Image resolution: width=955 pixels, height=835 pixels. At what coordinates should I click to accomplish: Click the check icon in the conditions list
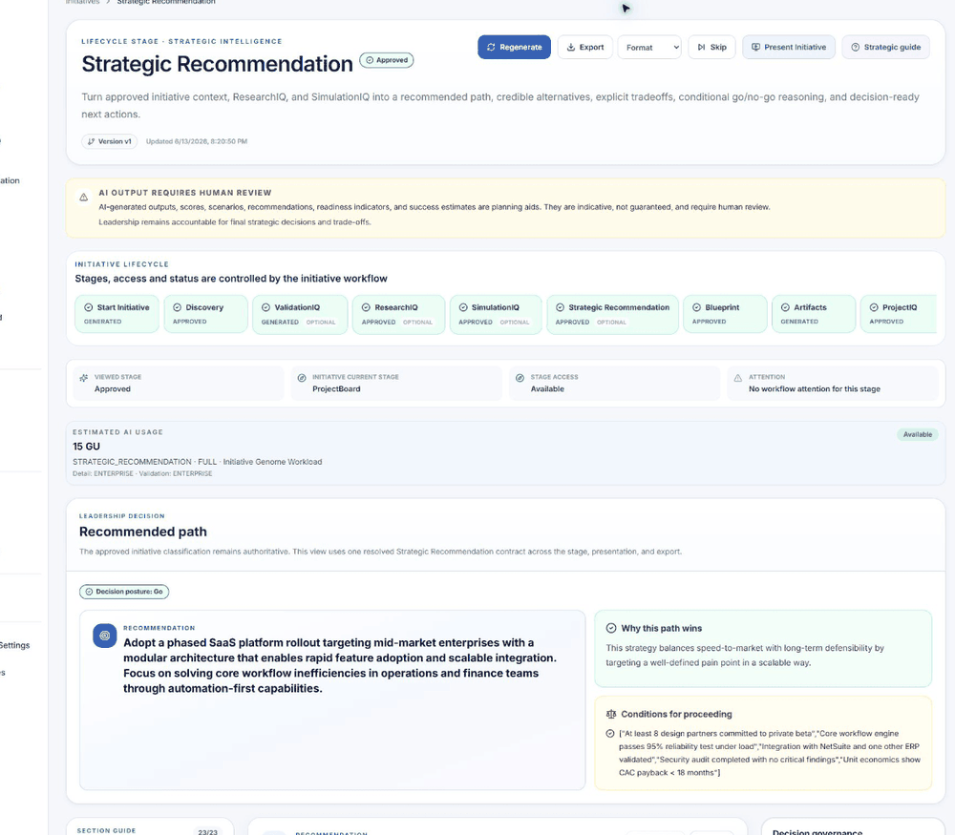[x=610, y=733]
